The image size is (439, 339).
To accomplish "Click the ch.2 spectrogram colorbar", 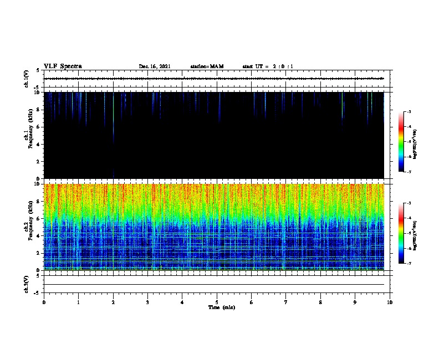I will pyautogui.click(x=401, y=233).
